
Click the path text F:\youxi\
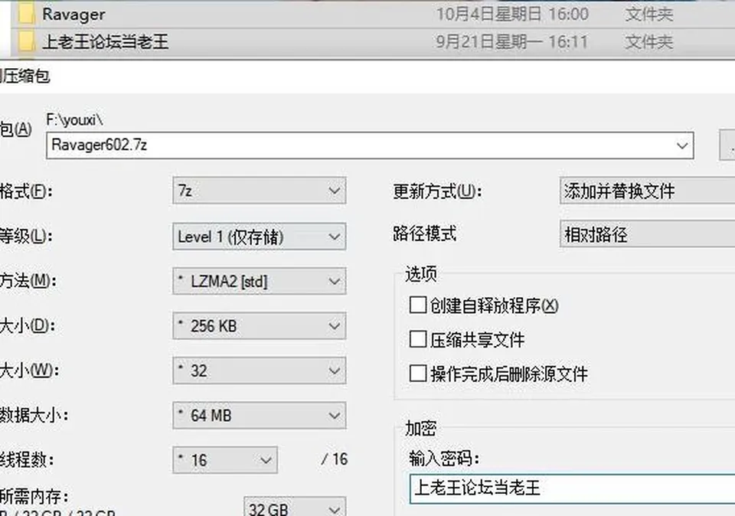point(74,120)
